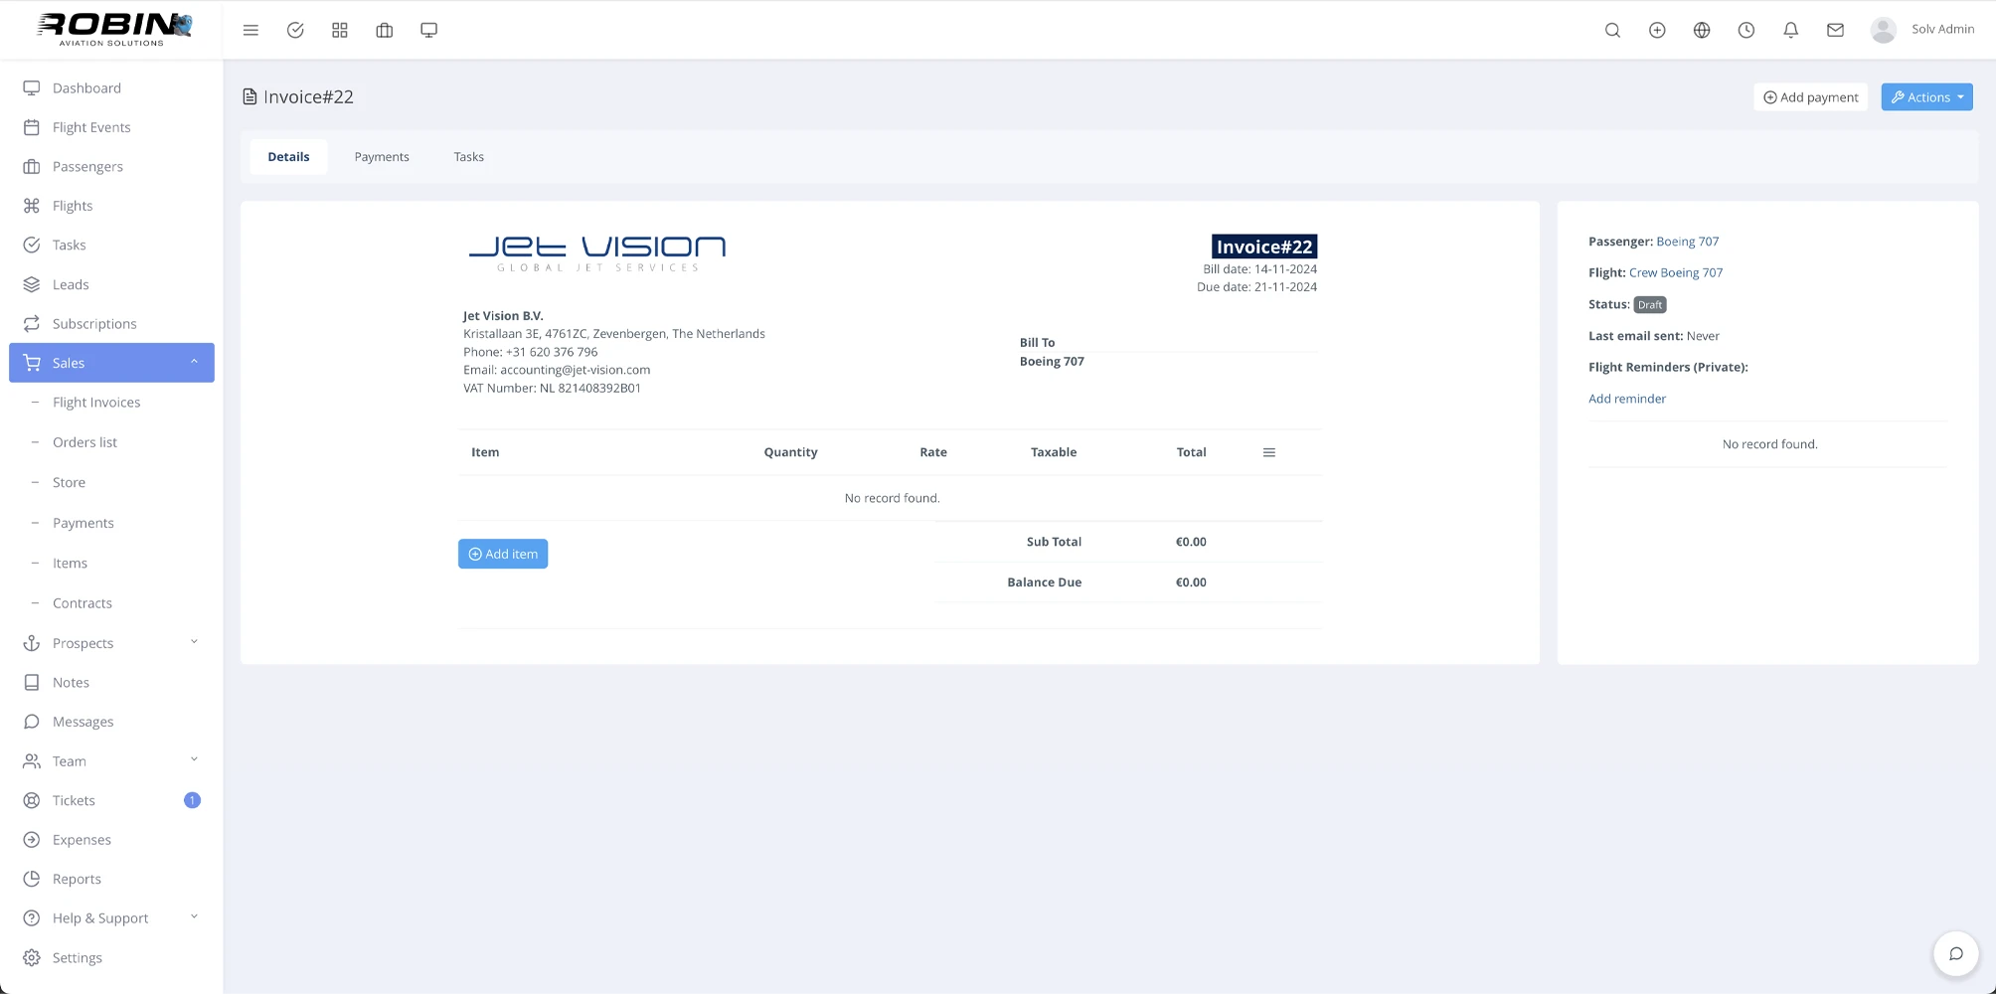This screenshot has width=1996, height=994.
Task: Open the notifications bell icon
Action: 1790,30
